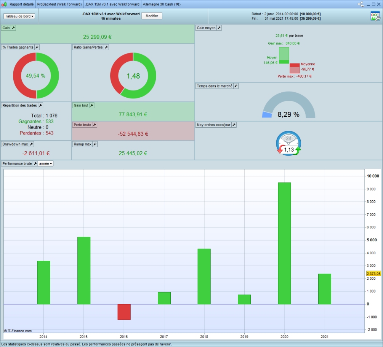Click the Gain moyen label
The image size is (383, 347).
click(206, 28)
